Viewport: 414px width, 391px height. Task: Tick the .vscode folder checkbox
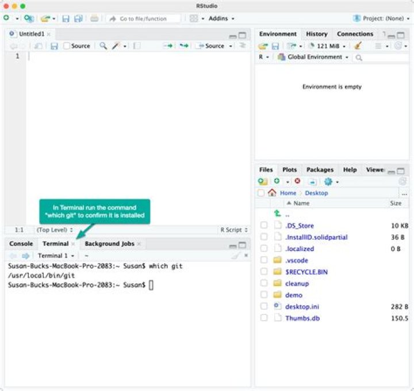coord(264,260)
